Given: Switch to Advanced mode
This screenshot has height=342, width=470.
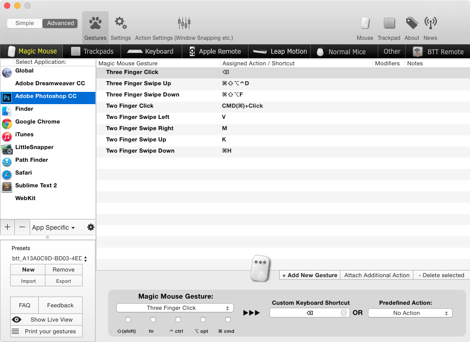Looking at the screenshot, I should pyautogui.click(x=60, y=23).
